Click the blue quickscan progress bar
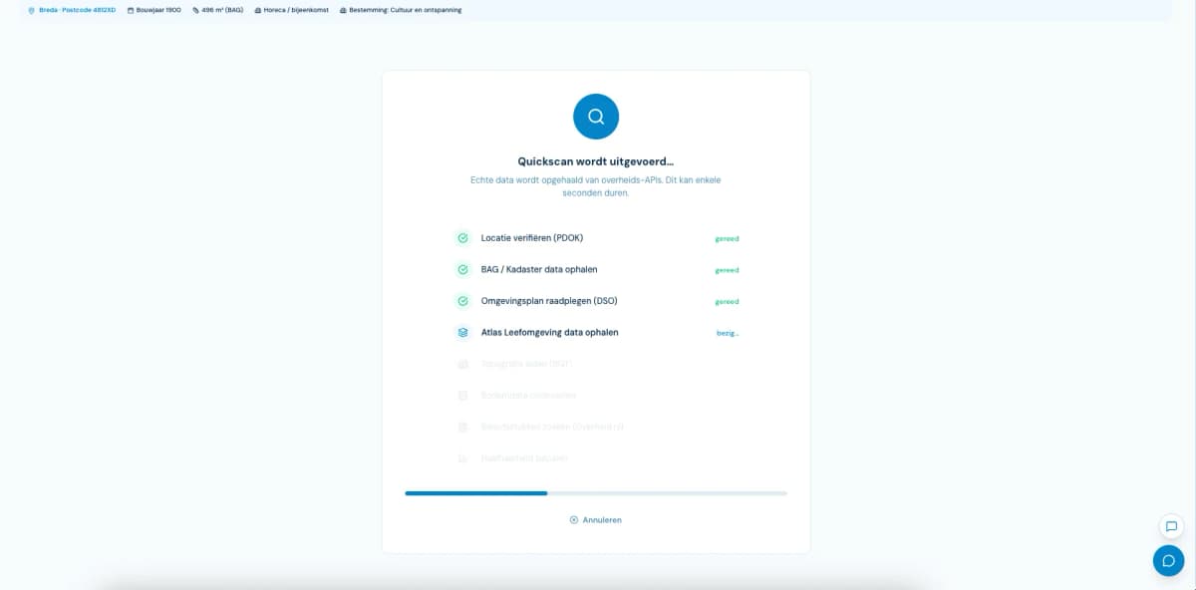Screen dimensions: 1196x590 (596, 492)
